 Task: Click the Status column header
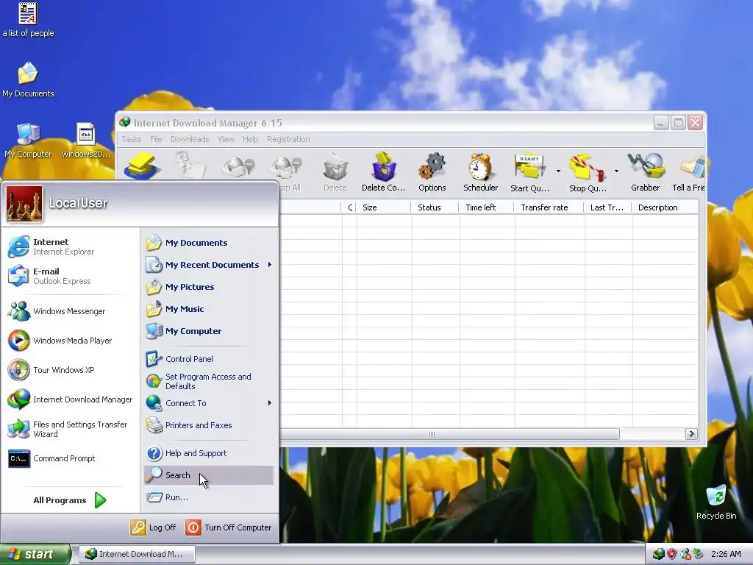[435, 207]
